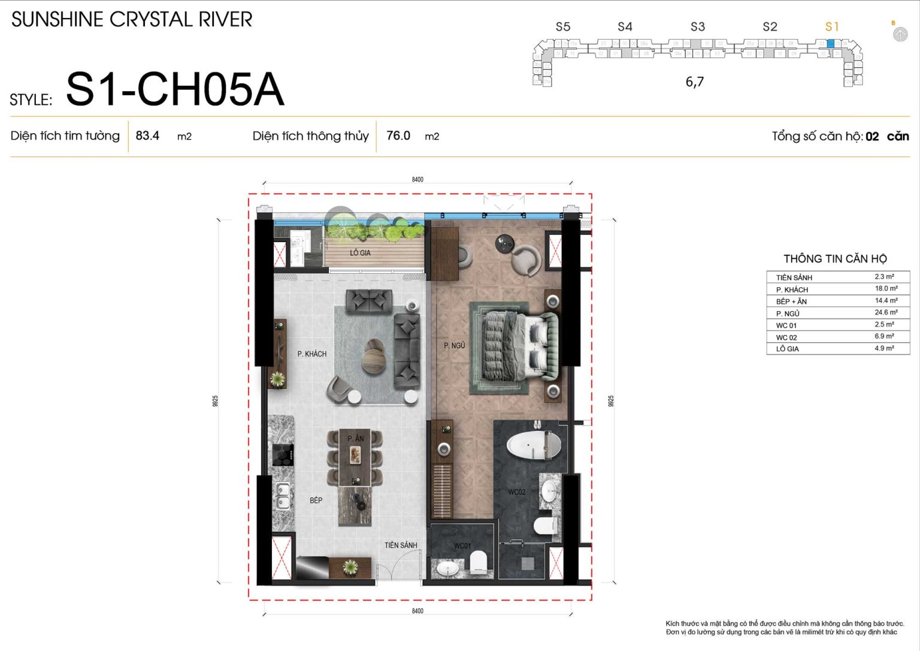Select the highlighted blue unit in S1
The width and height of the screenshot is (920, 651).
(830, 44)
